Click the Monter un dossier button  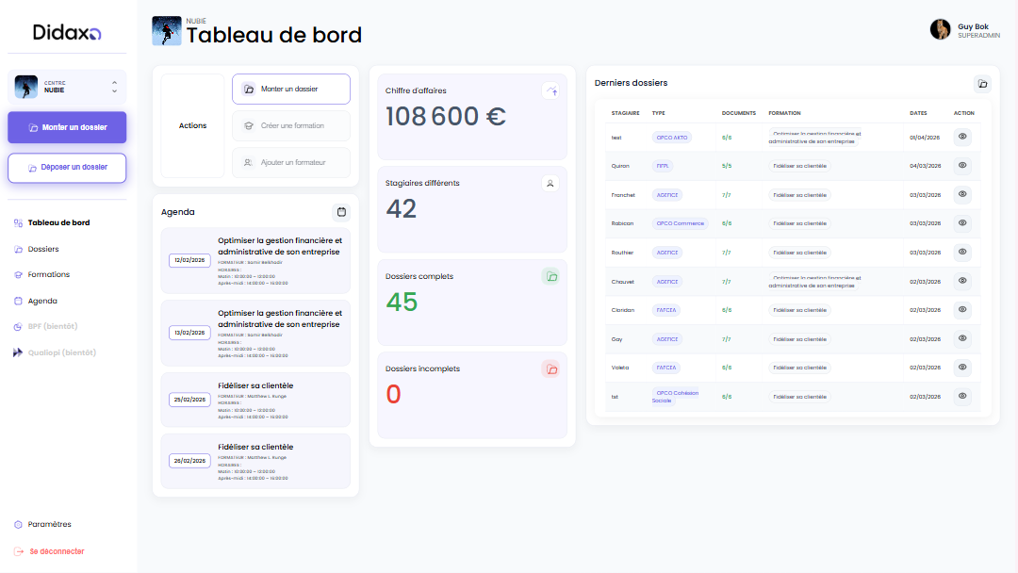coord(66,127)
